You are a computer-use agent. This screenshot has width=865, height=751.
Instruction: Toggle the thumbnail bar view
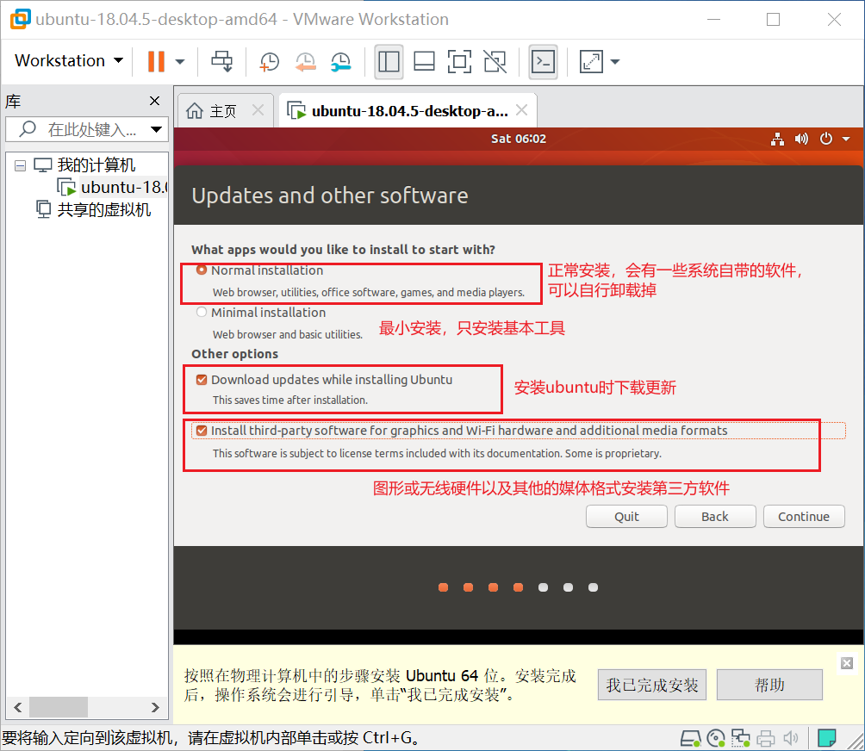[x=424, y=61]
